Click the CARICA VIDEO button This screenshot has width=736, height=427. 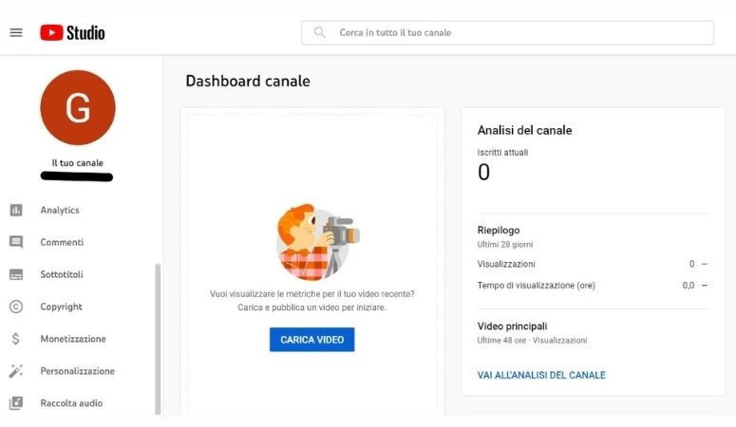pos(312,340)
